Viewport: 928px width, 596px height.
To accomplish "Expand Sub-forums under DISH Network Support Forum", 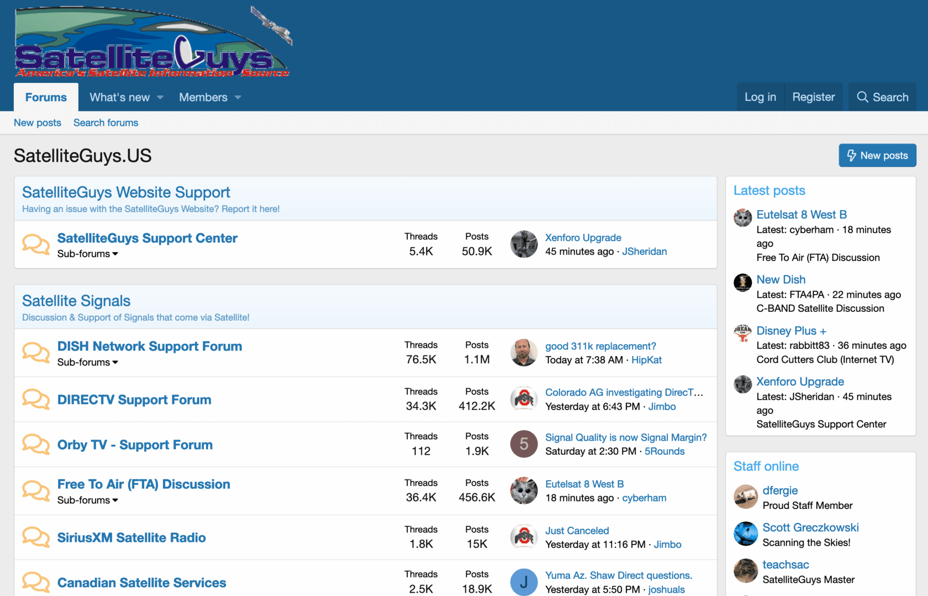I will [x=87, y=363].
